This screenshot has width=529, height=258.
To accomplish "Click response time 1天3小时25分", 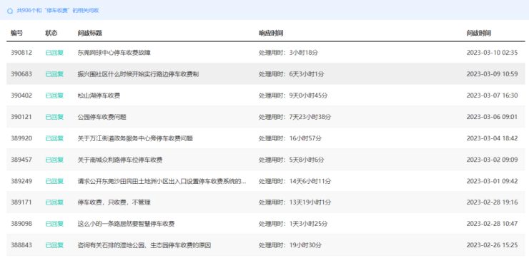I will (x=308, y=224).
